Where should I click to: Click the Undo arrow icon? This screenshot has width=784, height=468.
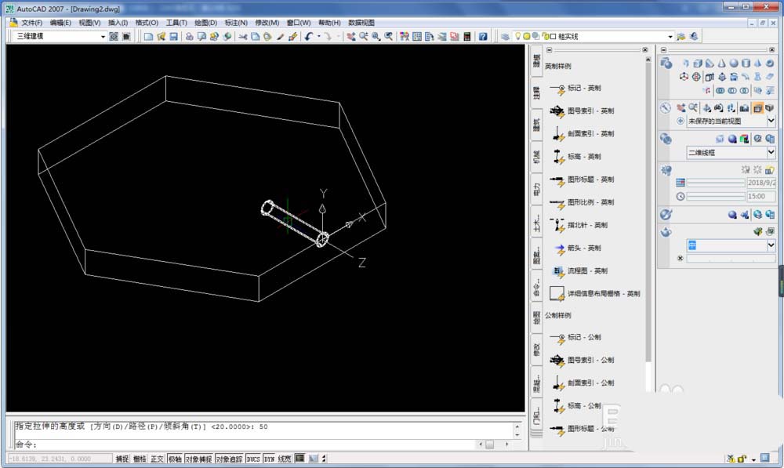coord(309,37)
